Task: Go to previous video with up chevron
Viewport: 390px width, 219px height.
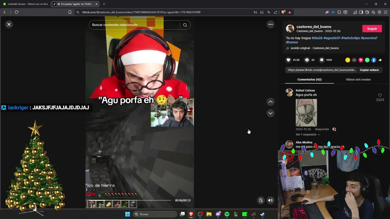Action: 270,102
